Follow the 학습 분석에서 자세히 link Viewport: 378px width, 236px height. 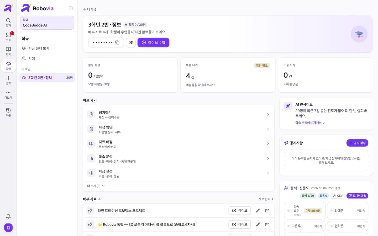click(310, 123)
